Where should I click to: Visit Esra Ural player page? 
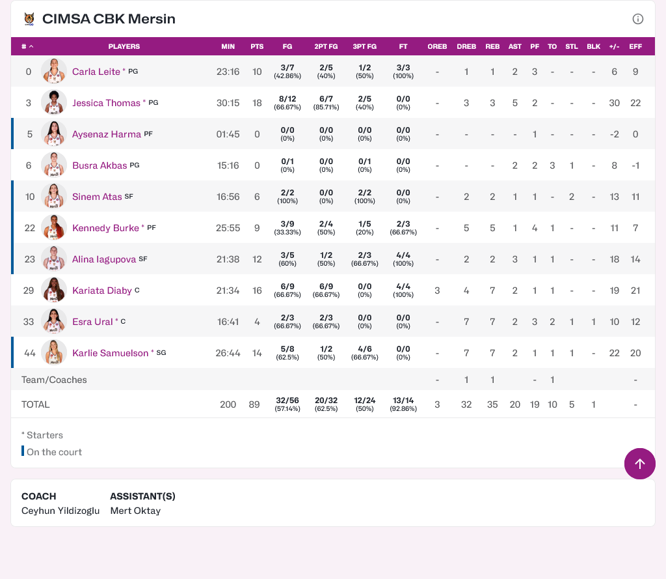[x=92, y=322]
